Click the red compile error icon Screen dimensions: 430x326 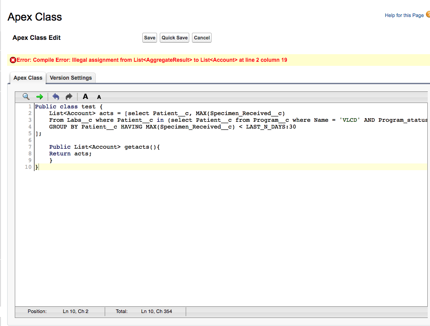click(13, 60)
